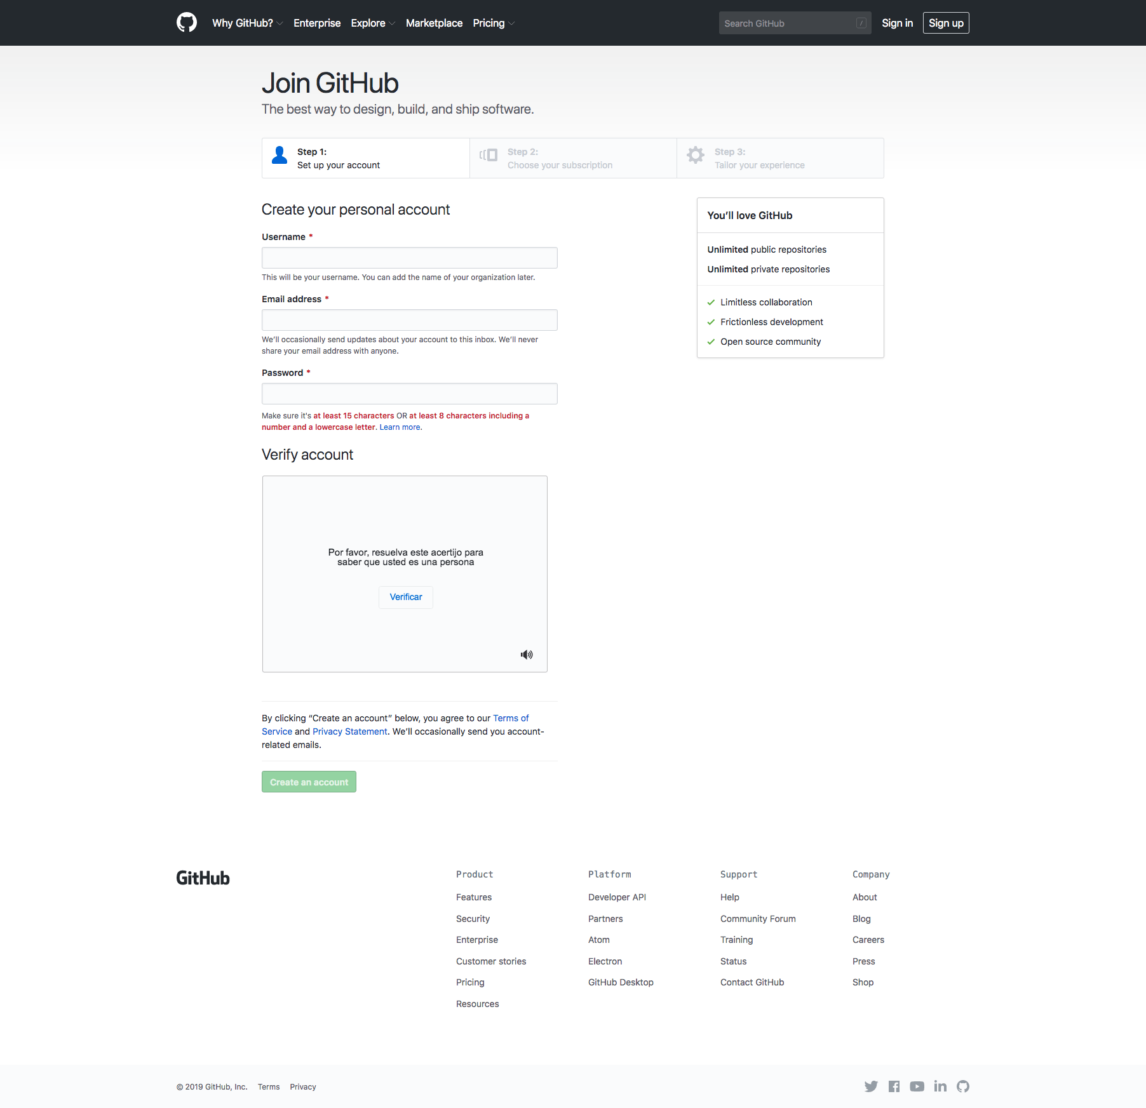Open the Marketplace page

[x=434, y=23]
